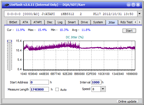Image resolution: width=144 pixels, height=105 pixels.
Task: Focus the Start Address input field
Action: tap(40, 82)
